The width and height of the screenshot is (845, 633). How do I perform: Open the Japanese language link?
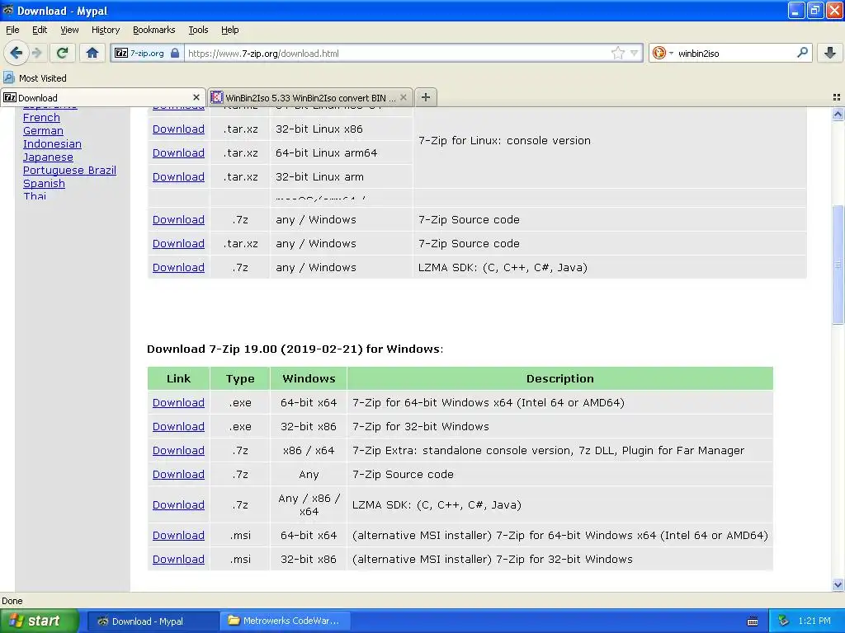tap(48, 157)
